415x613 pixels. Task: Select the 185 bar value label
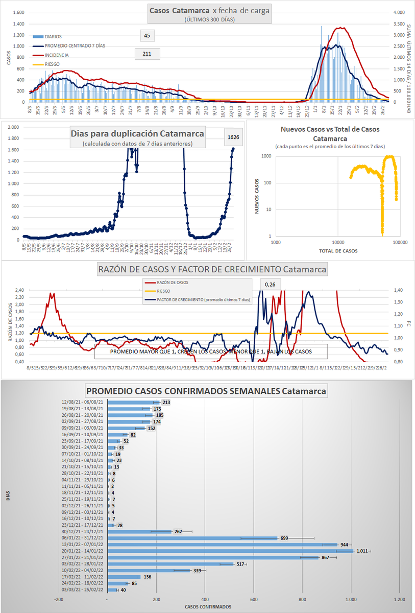(160, 415)
